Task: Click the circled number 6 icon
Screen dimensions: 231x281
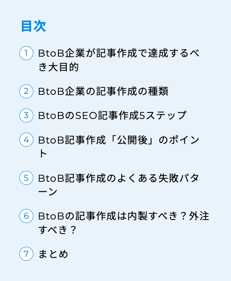Action: click(26, 216)
